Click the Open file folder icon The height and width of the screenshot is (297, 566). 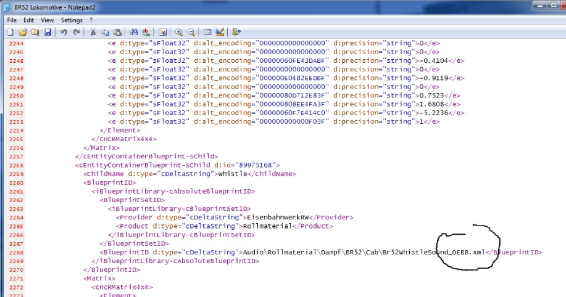coord(23,32)
